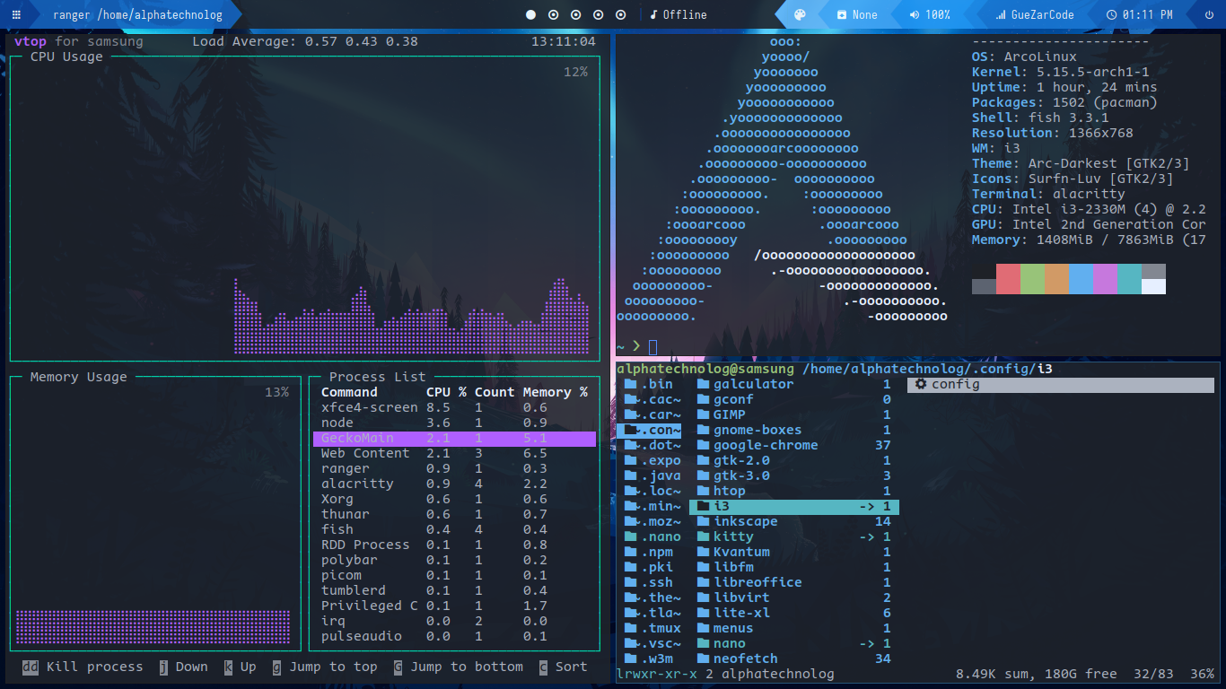
Task: Click the folder icon beside libreoffice
Action: click(x=703, y=582)
